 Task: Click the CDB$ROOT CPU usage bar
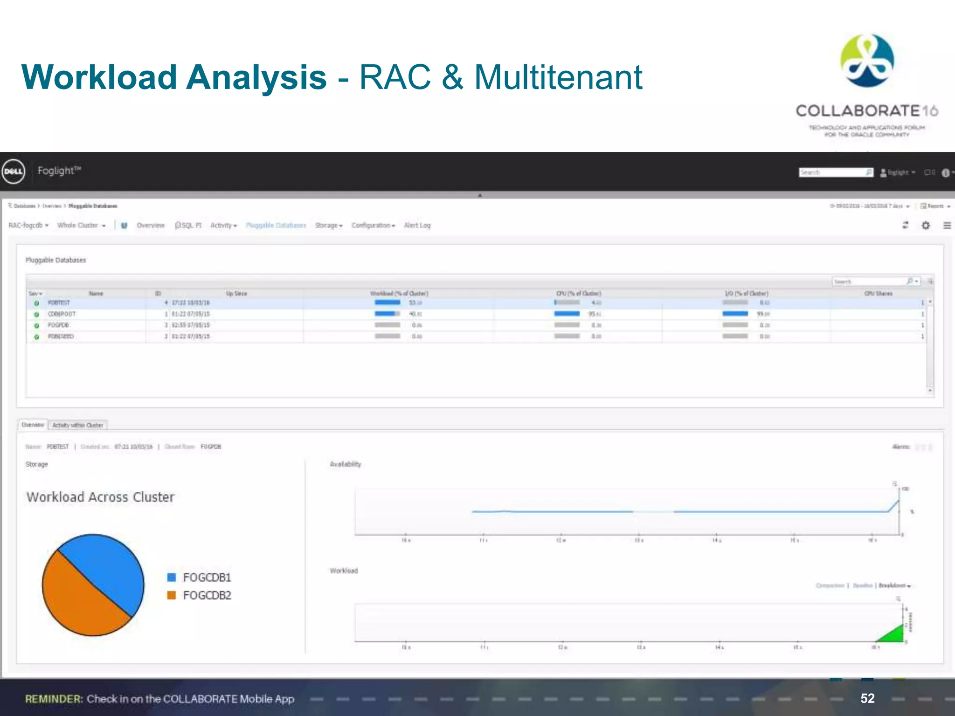[567, 314]
